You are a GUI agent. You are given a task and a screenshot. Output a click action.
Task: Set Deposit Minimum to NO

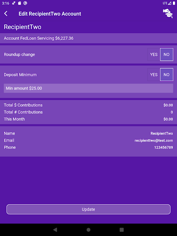coord(166,75)
